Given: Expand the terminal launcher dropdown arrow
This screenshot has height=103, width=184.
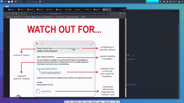Looking at the screenshot, I should pyautogui.click(x=20, y=2).
